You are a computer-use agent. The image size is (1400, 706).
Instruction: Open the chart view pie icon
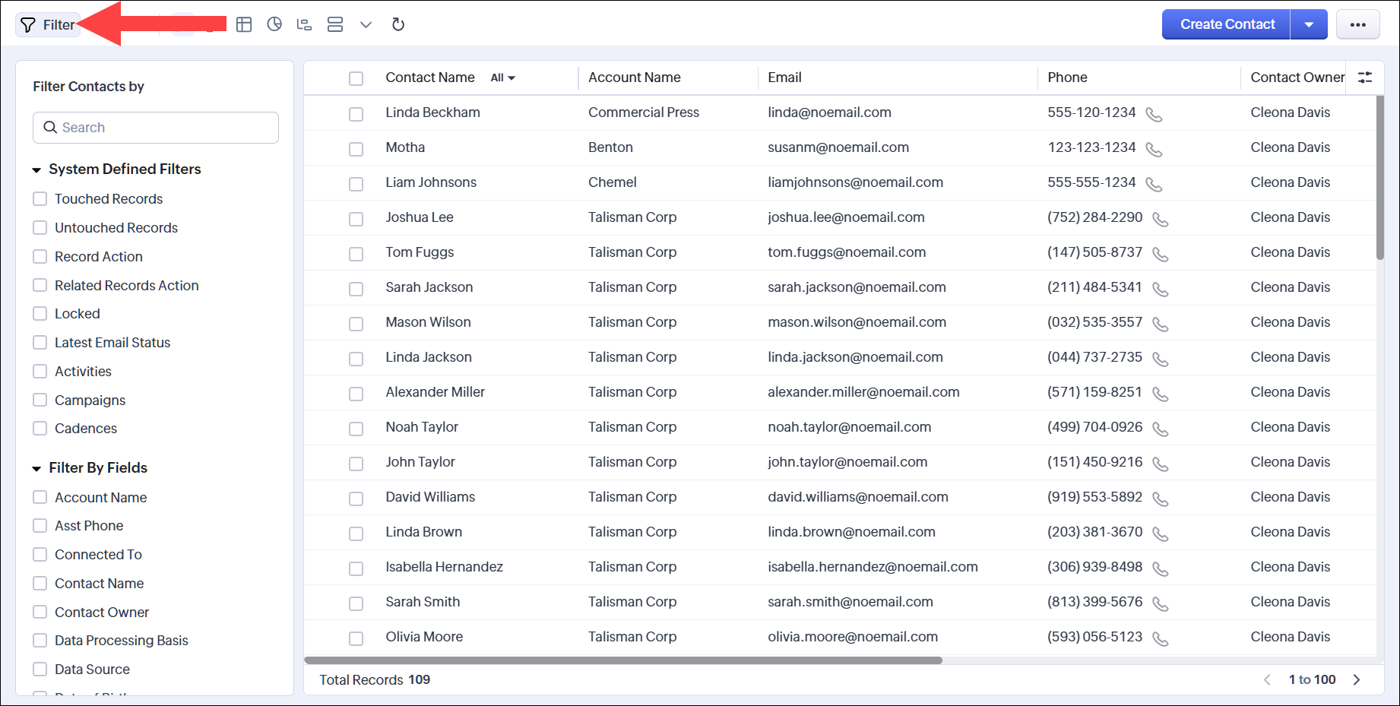click(274, 24)
